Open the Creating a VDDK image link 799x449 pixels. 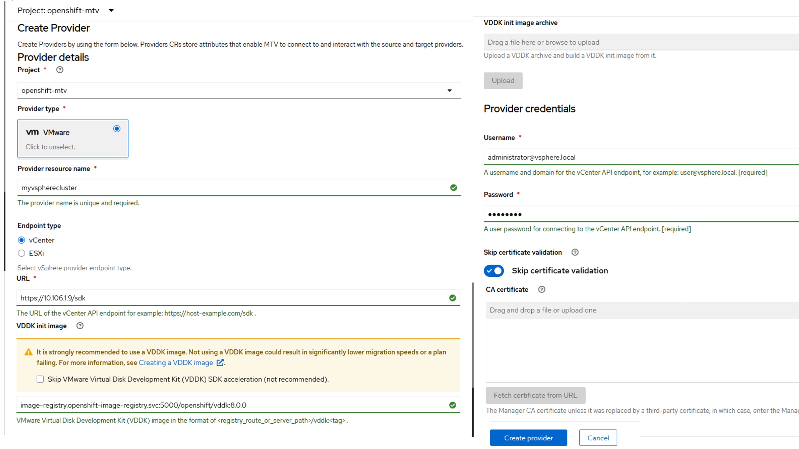coord(176,363)
